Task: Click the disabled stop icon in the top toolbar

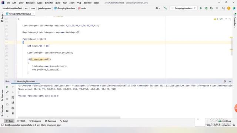Action: (x=217, y=8)
